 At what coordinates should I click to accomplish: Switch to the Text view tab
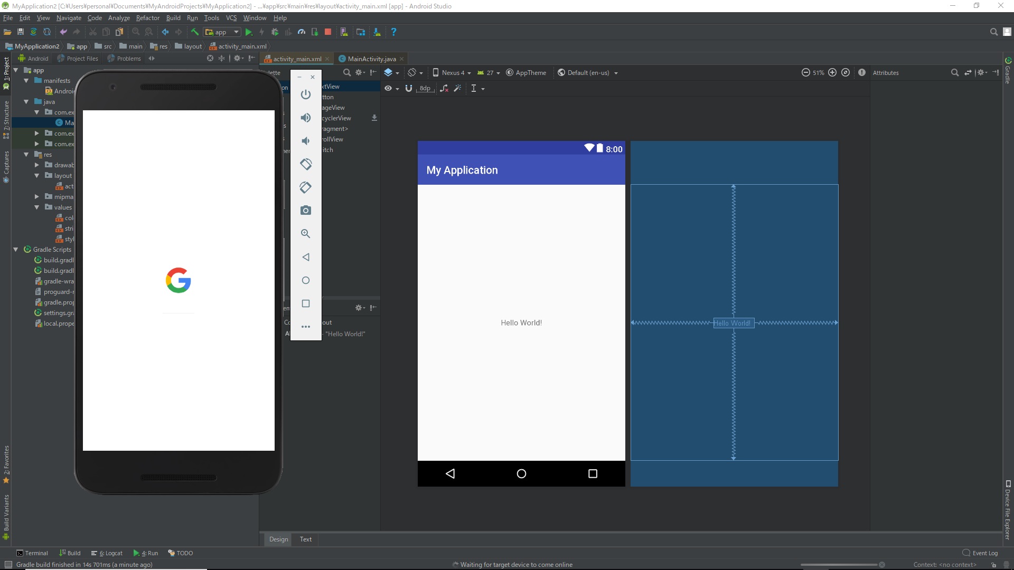(306, 539)
